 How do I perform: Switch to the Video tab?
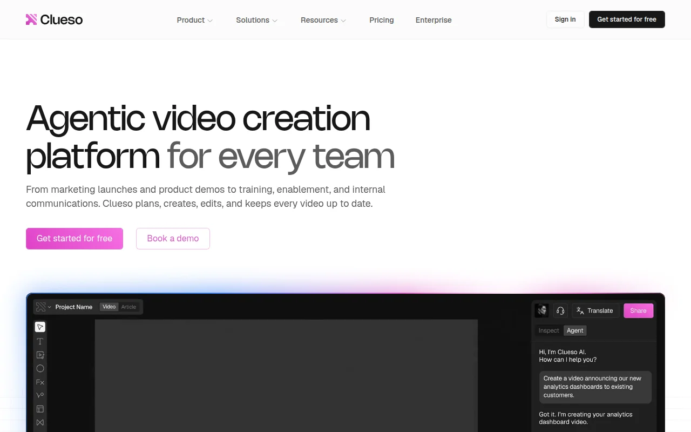click(109, 307)
